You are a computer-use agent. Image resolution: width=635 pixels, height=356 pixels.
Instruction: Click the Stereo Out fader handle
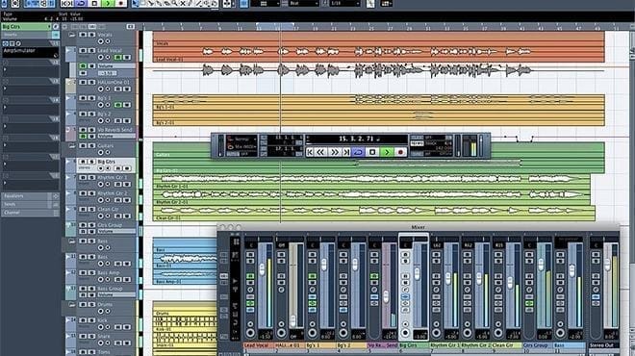[607, 265]
